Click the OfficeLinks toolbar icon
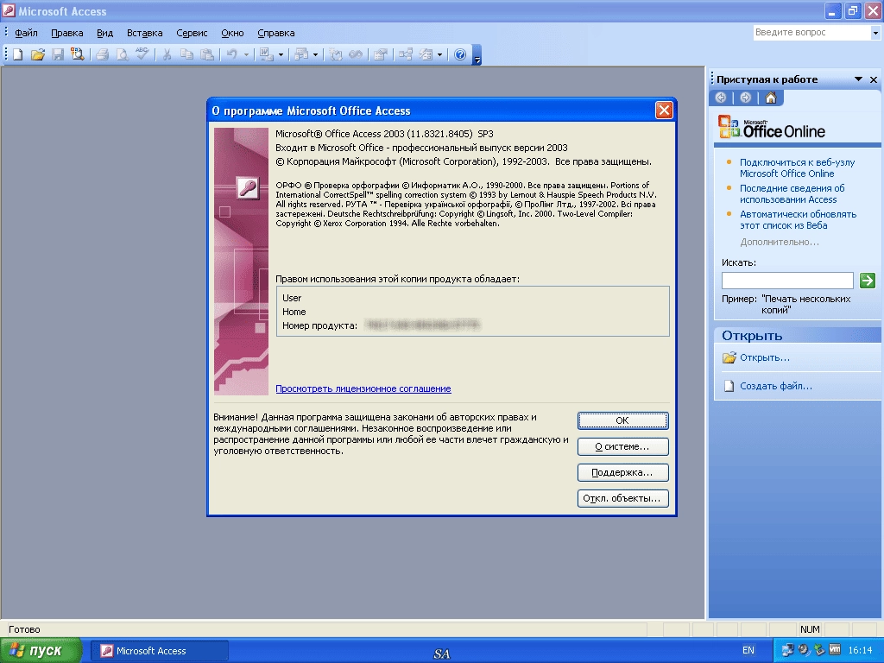The height and width of the screenshot is (663, 884). coord(266,54)
